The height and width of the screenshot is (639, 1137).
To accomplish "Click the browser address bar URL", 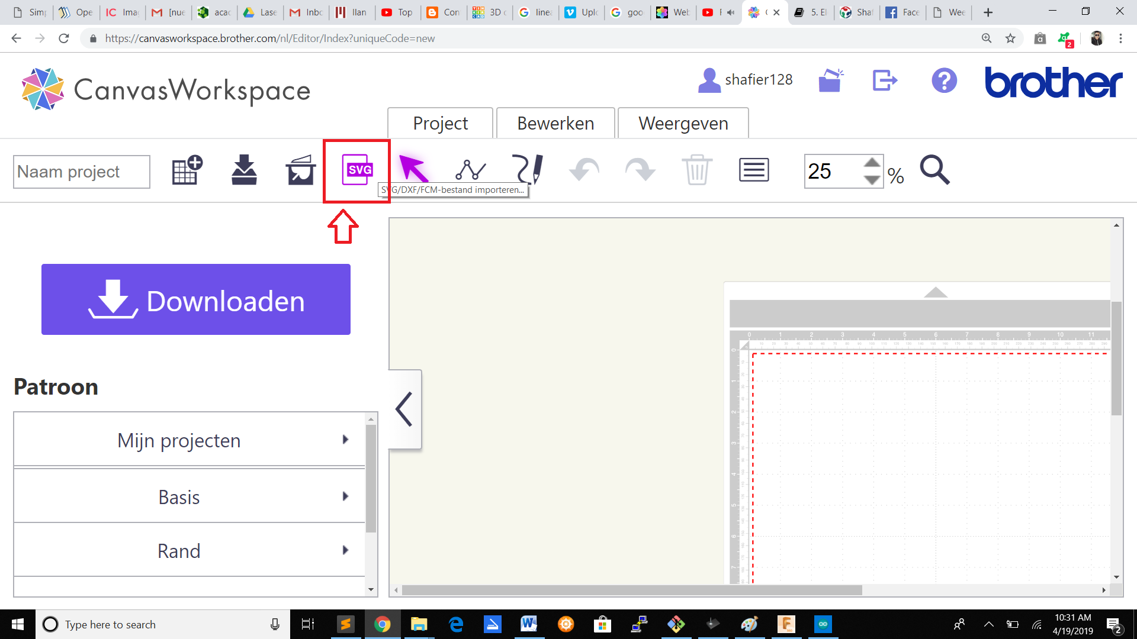I will coord(270,38).
